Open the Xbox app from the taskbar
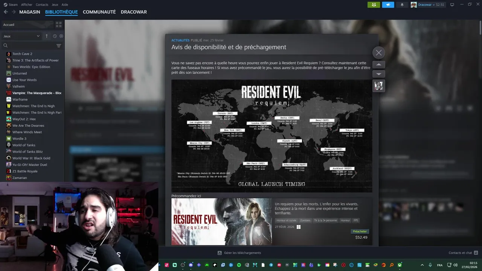The height and width of the screenshot is (271, 482). [400, 265]
